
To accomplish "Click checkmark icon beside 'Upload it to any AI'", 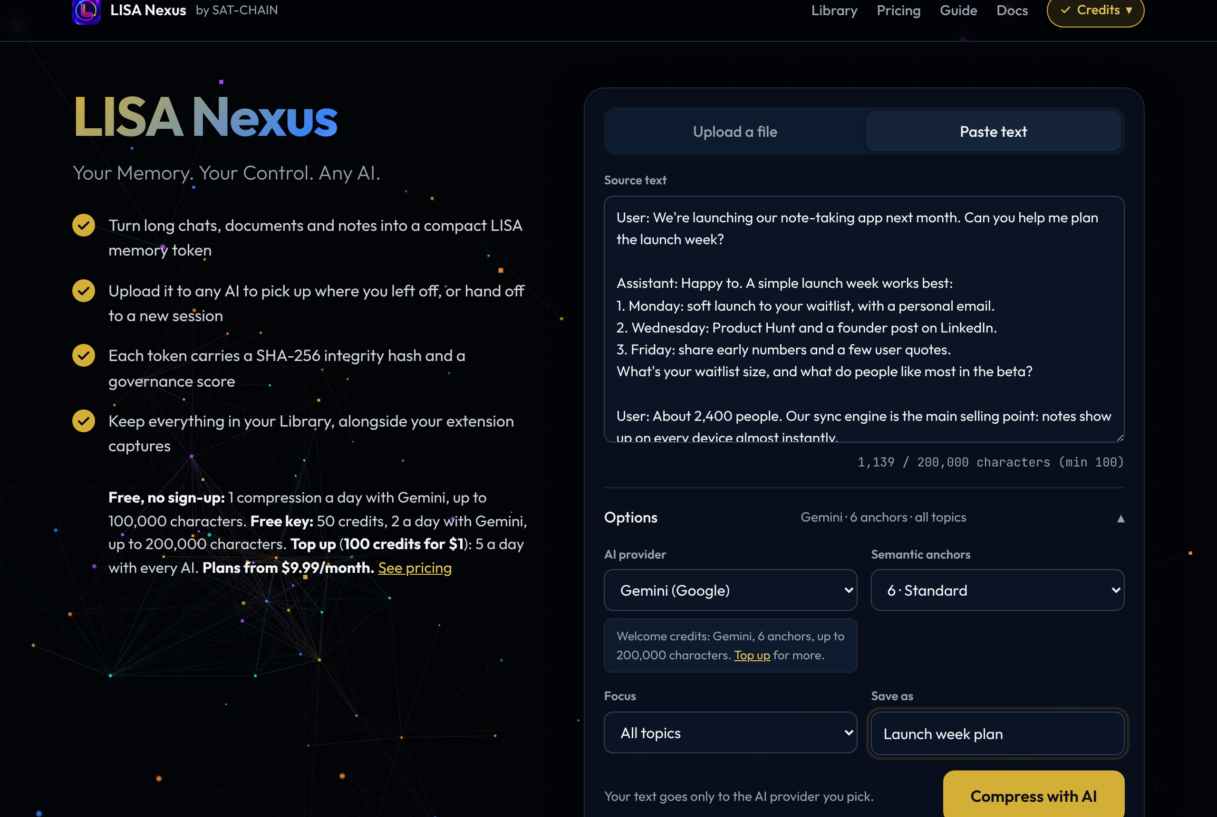I will pos(83,291).
